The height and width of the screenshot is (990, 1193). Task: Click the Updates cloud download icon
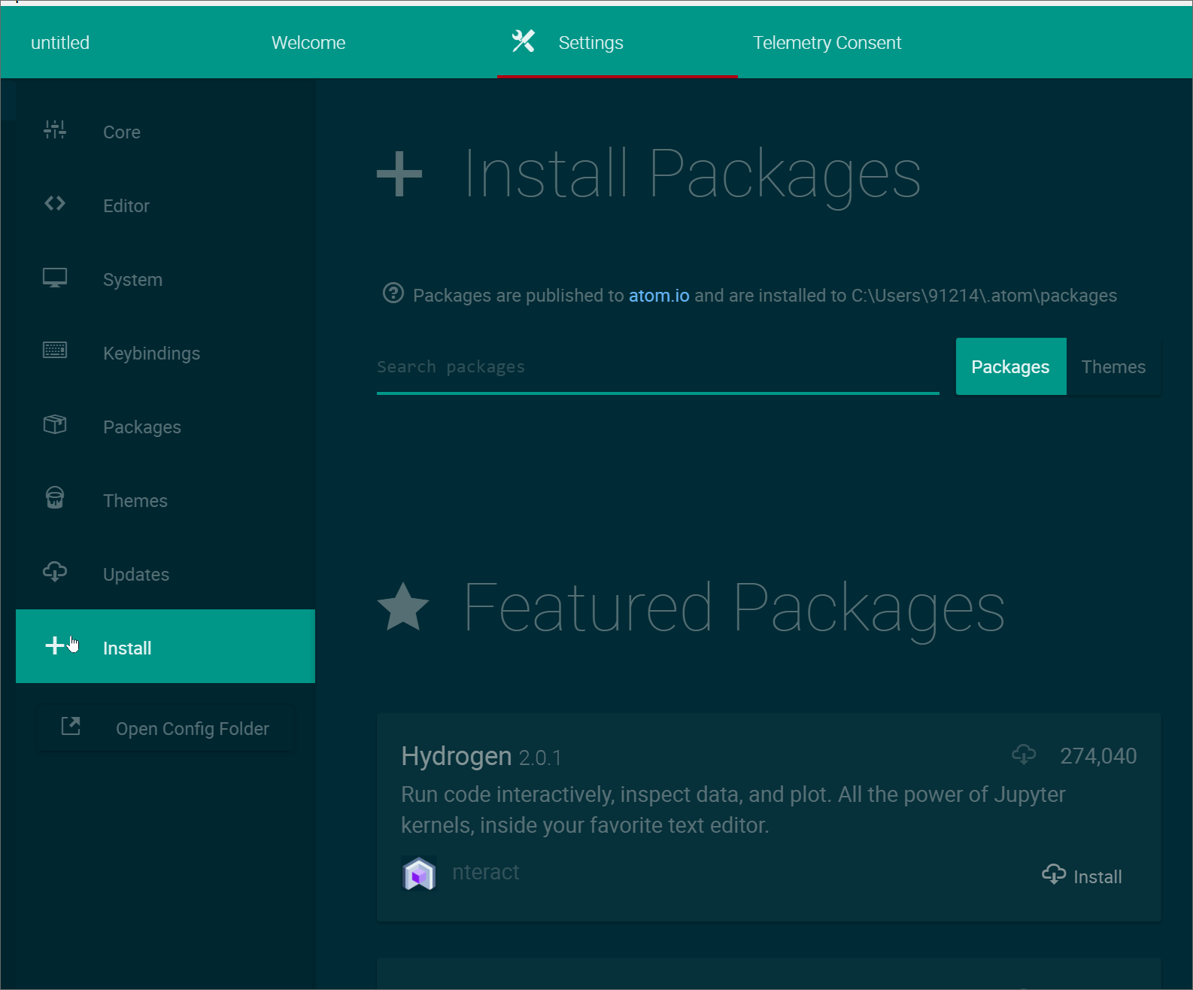(x=55, y=572)
